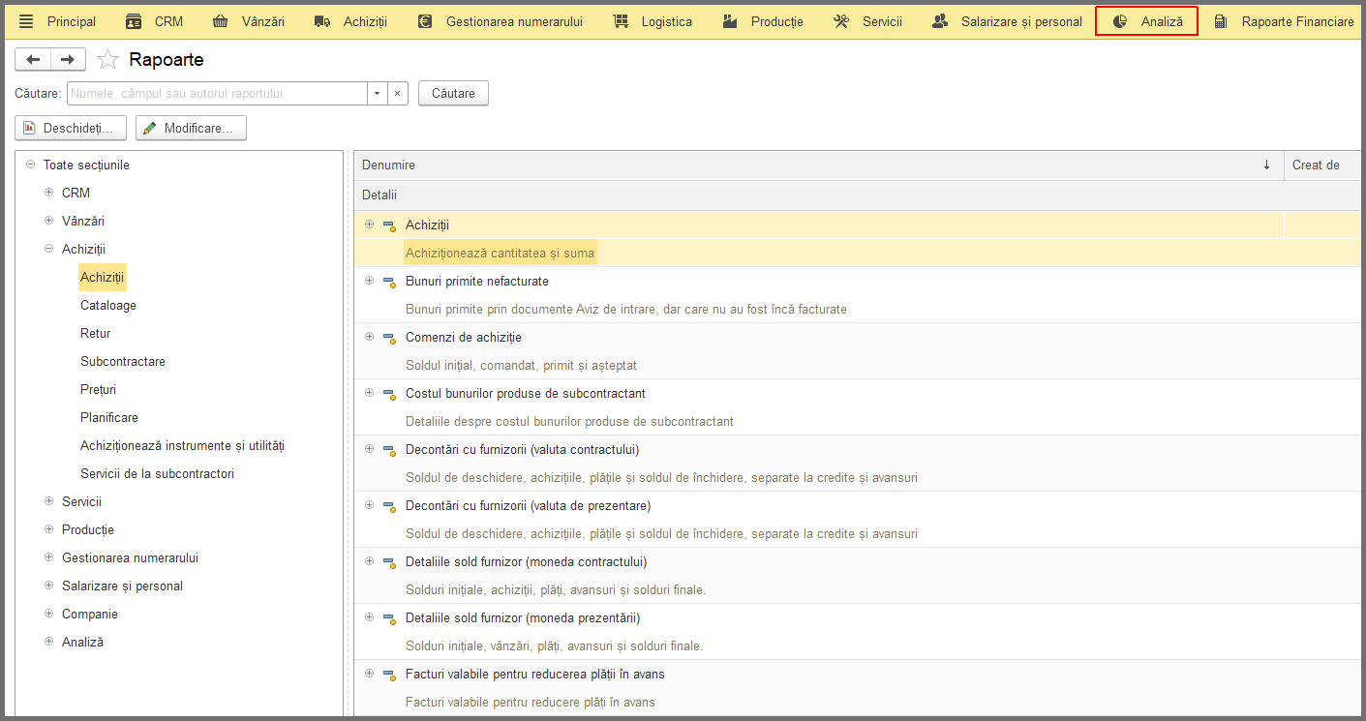Click the Salarizare și personal people icon
Screen dimensions: 1366x721
940,21
